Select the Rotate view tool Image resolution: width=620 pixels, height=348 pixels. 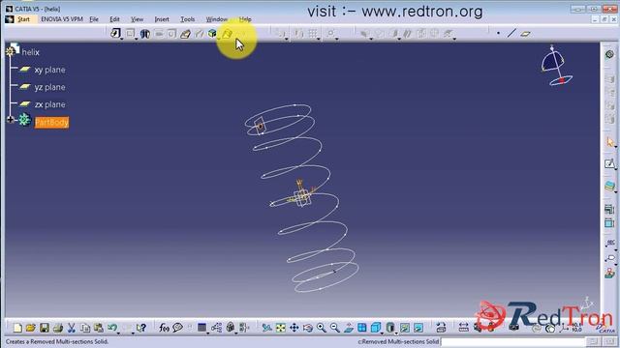click(308, 328)
